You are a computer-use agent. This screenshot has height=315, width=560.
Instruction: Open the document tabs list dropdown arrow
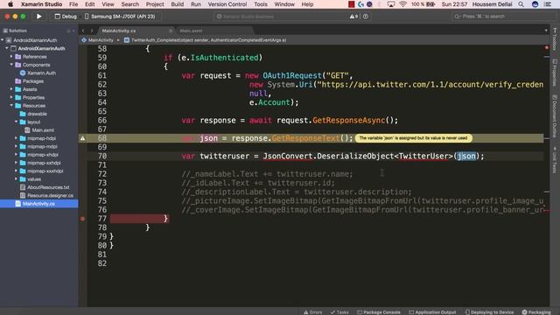click(x=546, y=31)
